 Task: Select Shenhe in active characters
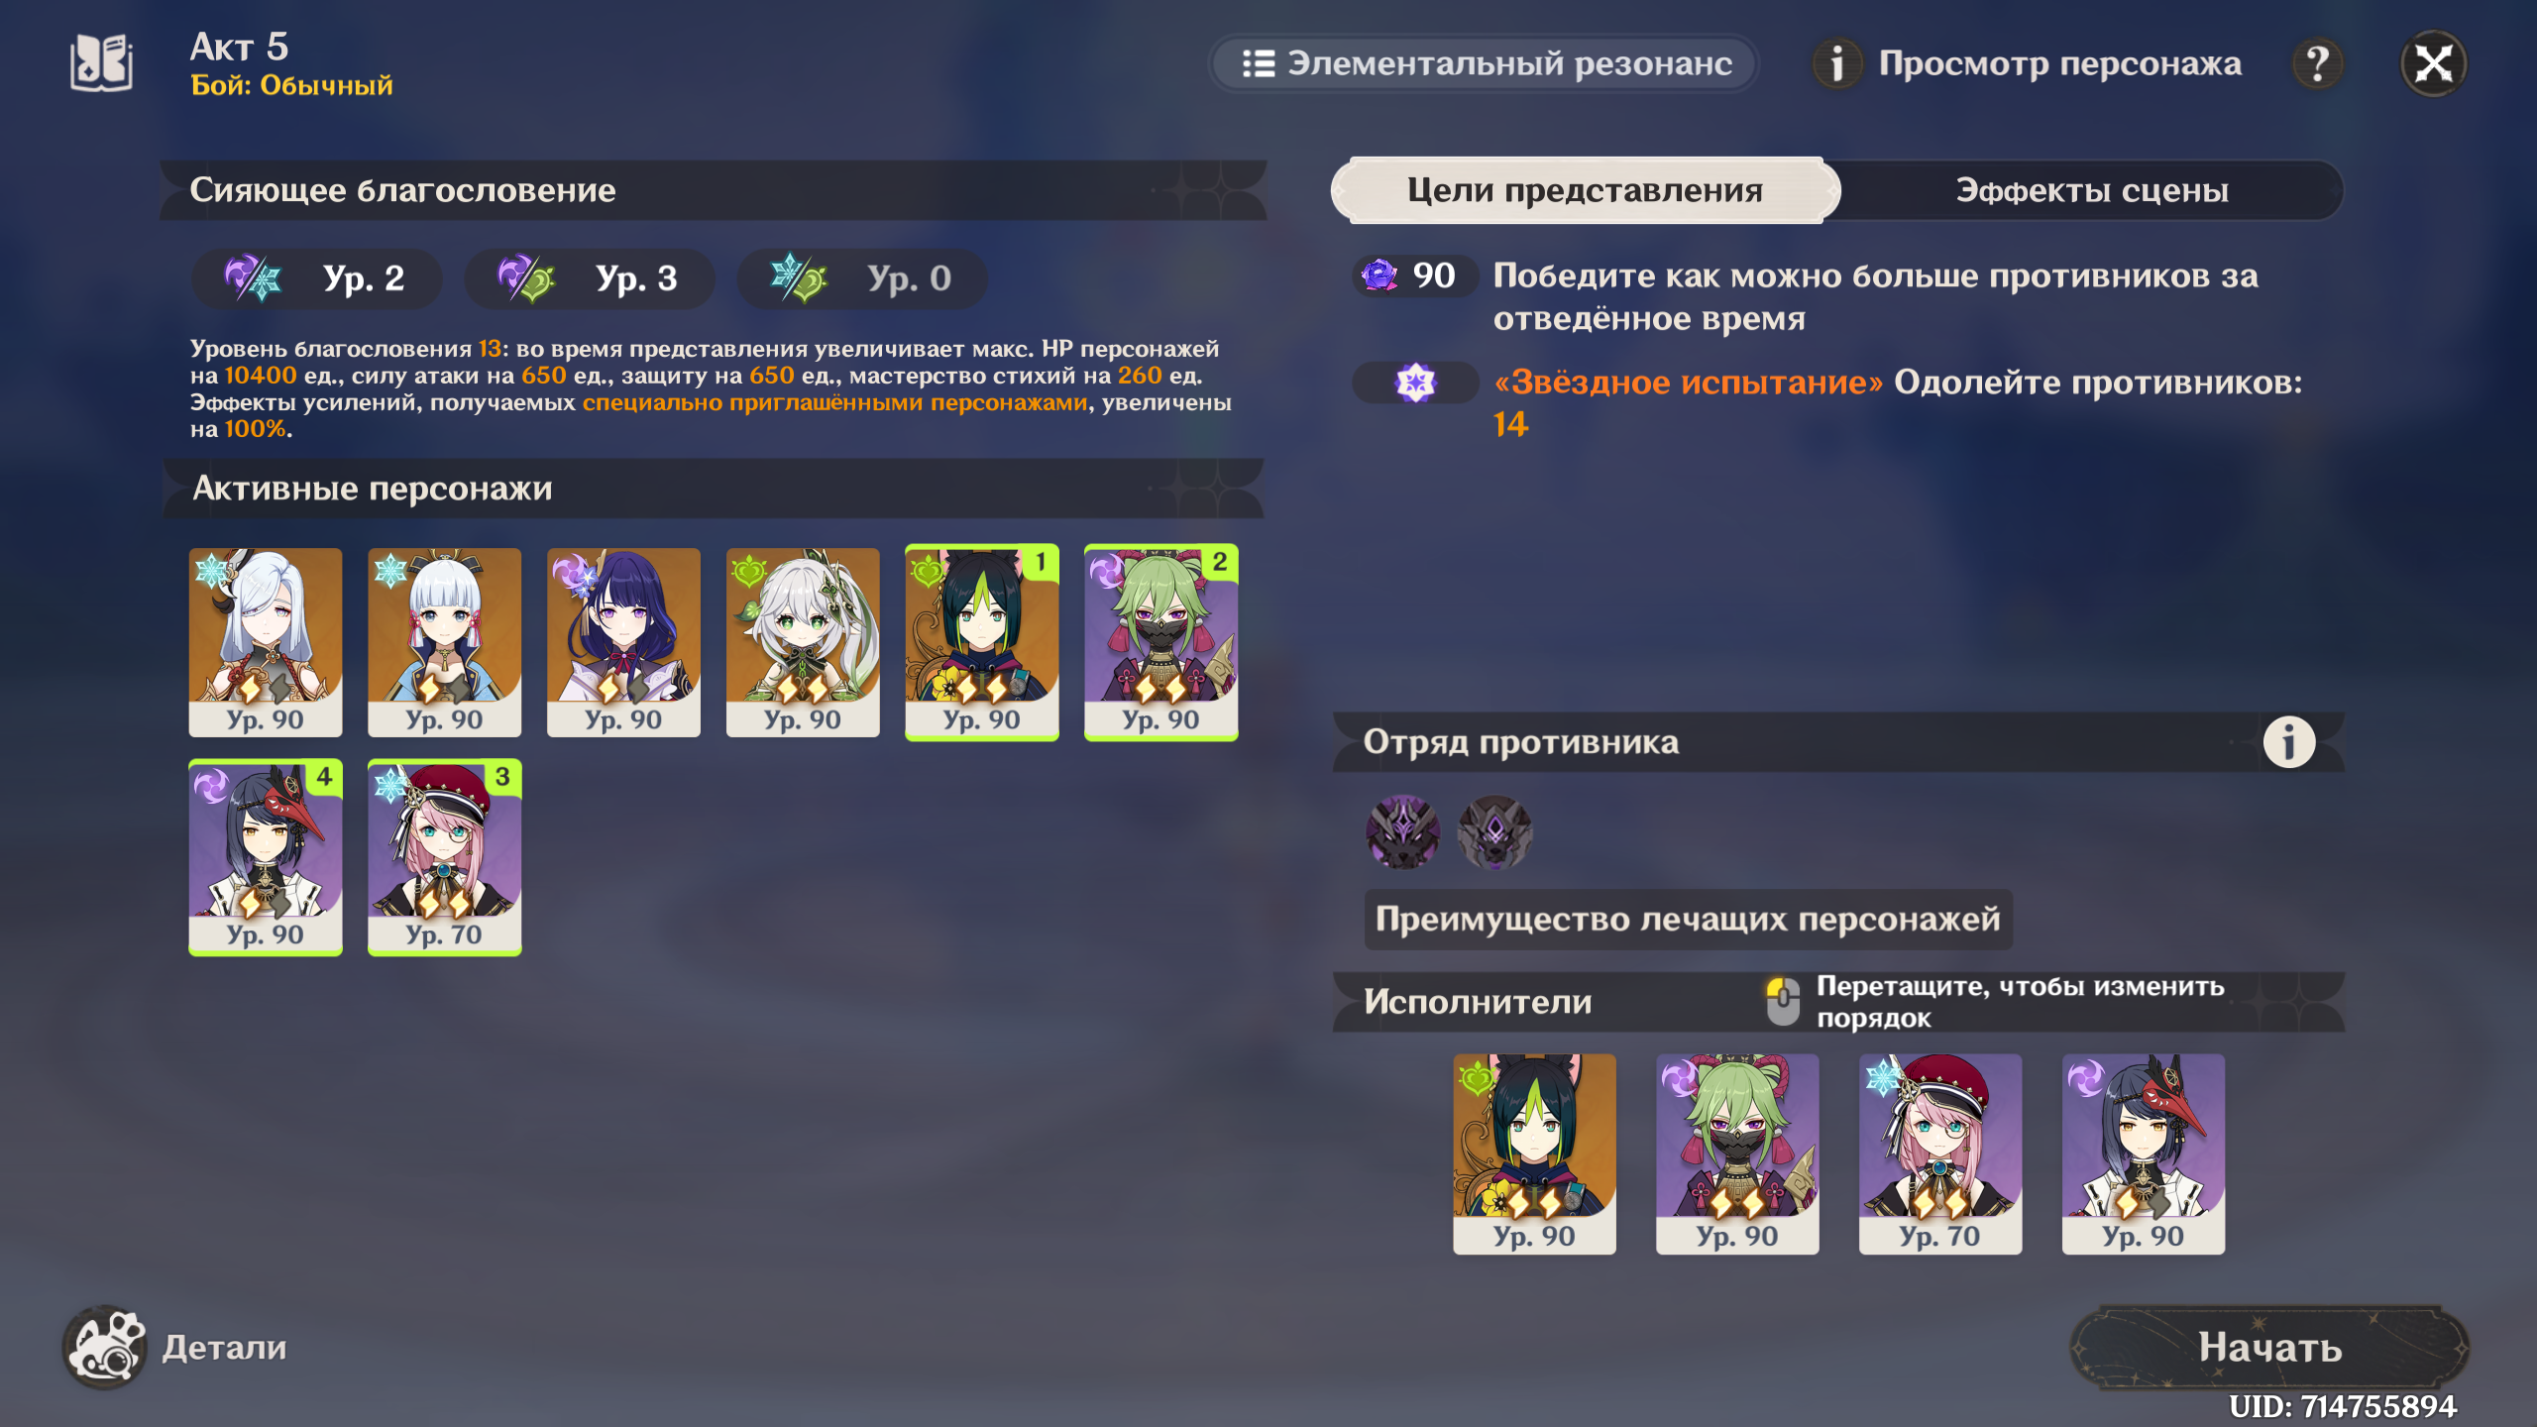tap(266, 642)
